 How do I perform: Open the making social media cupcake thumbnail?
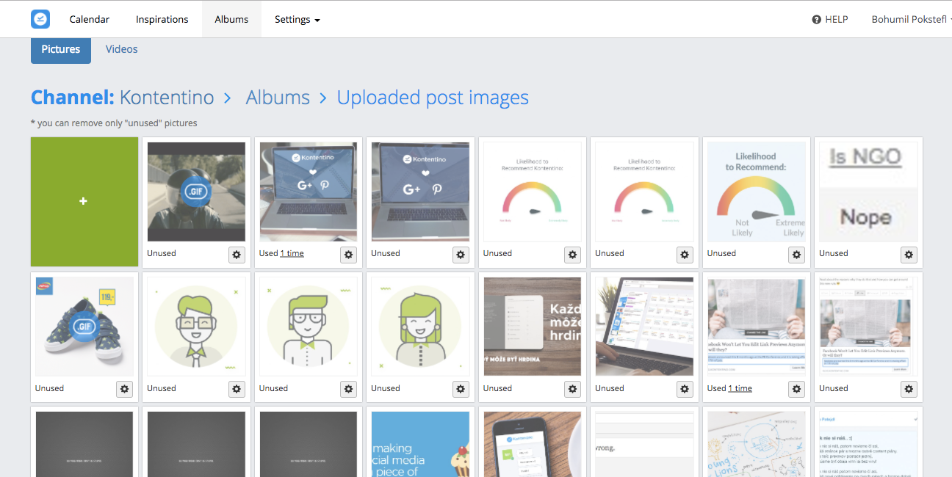(x=420, y=444)
